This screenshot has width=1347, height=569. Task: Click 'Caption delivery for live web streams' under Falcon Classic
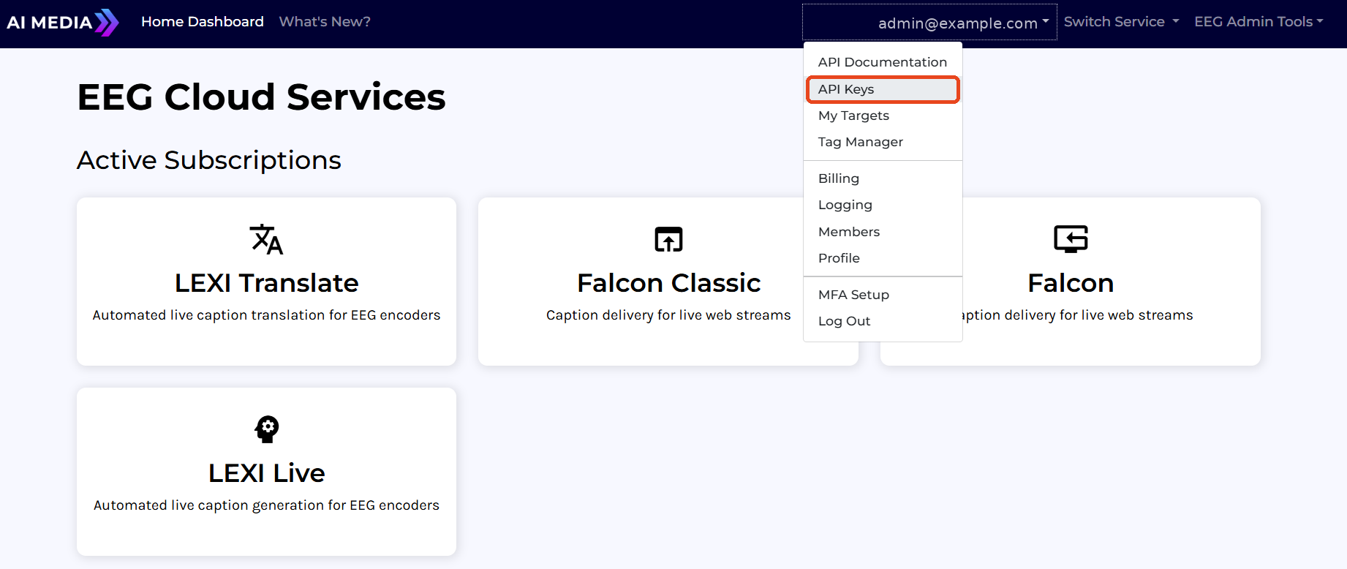click(x=668, y=315)
